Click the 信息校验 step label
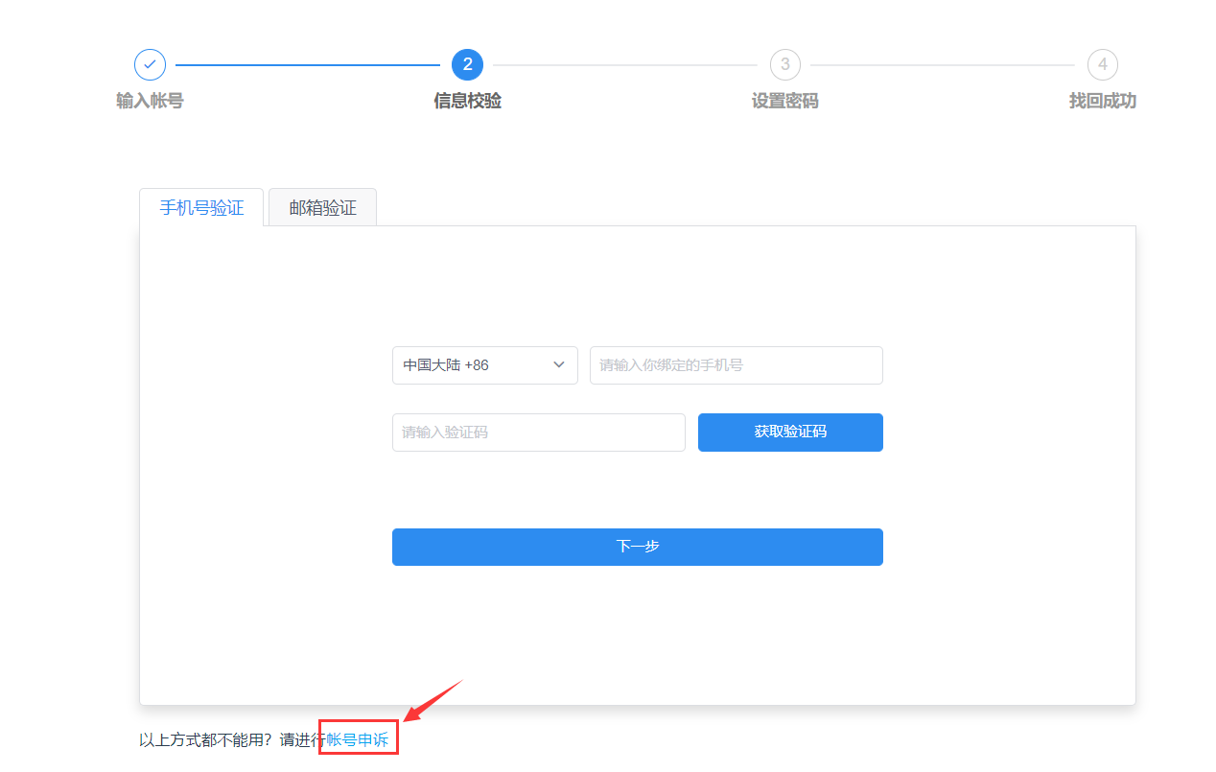Image resolution: width=1216 pixels, height=772 pixels. click(x=467, y=101)
